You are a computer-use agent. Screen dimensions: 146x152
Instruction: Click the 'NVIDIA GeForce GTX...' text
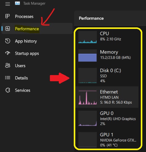coord(118,140)
